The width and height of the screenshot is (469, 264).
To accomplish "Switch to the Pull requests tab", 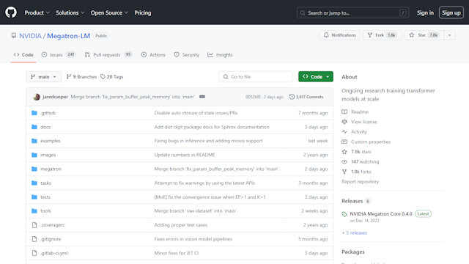I will pyautogui.click(x=108, y=55).
